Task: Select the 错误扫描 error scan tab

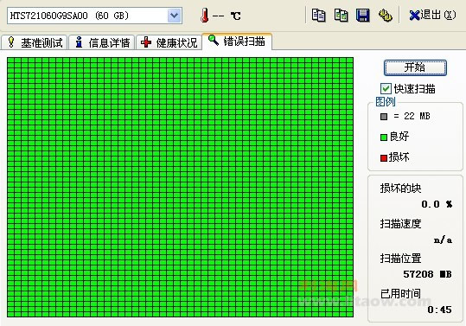Action: coord(237,41)
